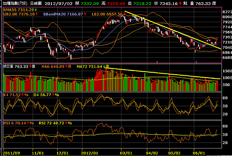Click the high price 7359.99
This screenshot has width=232, height=156.
[116, 3]
